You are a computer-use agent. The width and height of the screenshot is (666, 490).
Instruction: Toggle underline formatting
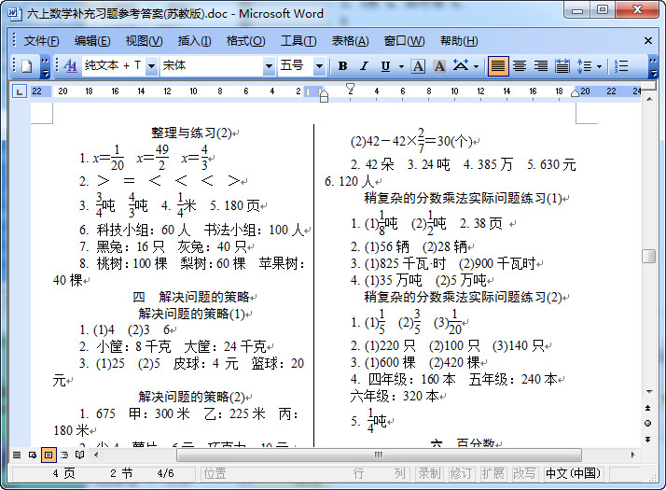pos(385,66)
